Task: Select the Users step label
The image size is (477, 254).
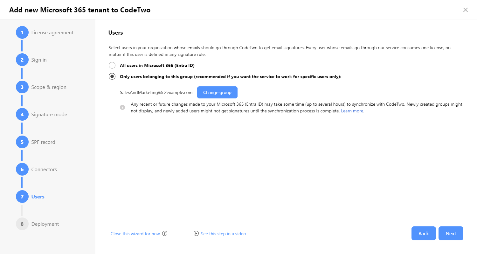Action: click(38, 197)
